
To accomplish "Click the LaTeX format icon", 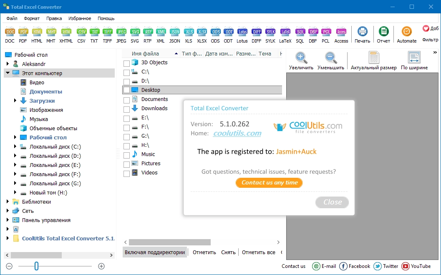I will (x=285, y=32).
